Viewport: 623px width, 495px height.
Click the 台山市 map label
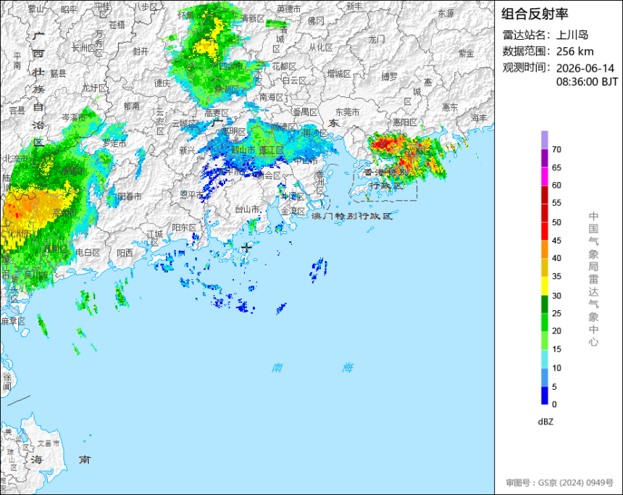[248, 209]
